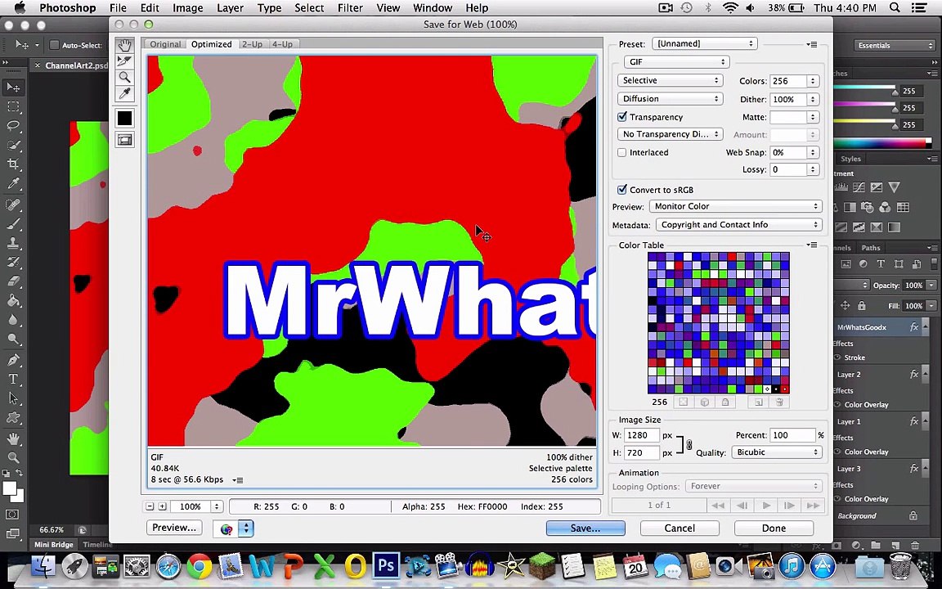
Task: Switch to the Original preview tab
Action: click(x=165, y=44)
